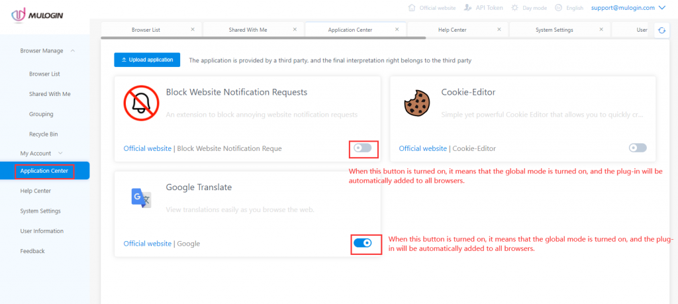Expand the account dropdown chevron

click(x=661, y=7)
